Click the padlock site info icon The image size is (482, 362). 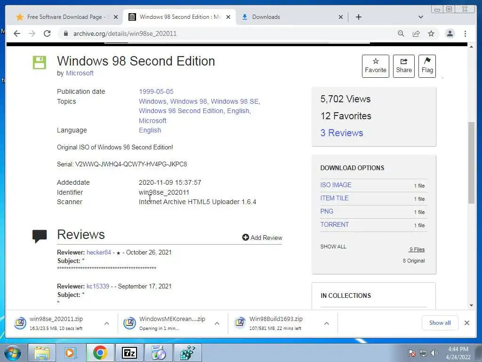coord(65,33)
